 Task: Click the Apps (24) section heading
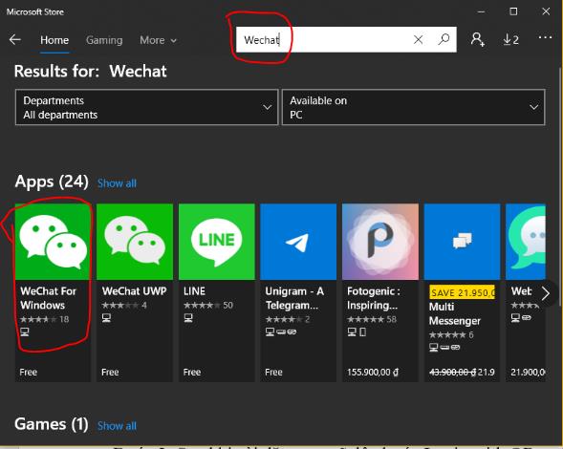coord(52,182)
